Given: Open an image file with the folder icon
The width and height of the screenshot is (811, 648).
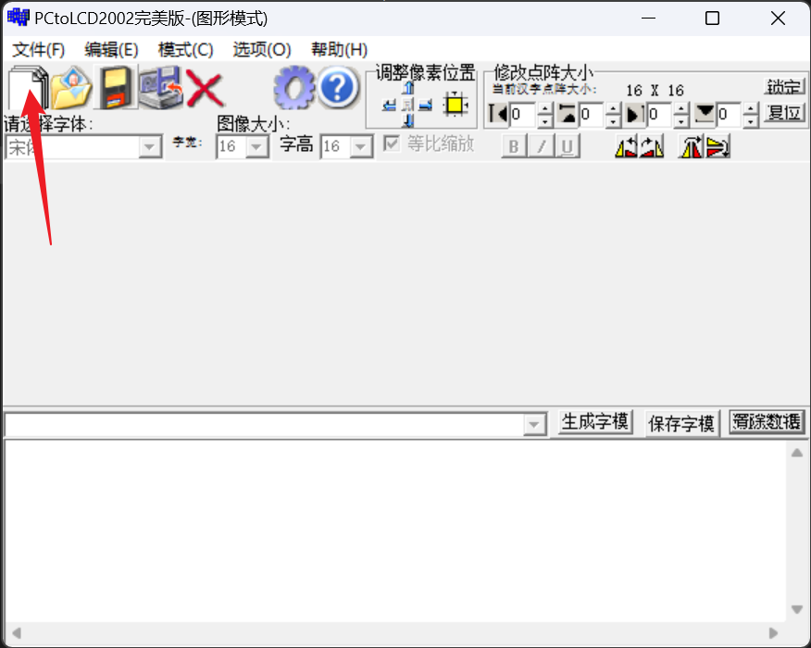Looking at the screenshot, I should coord(71,88).
